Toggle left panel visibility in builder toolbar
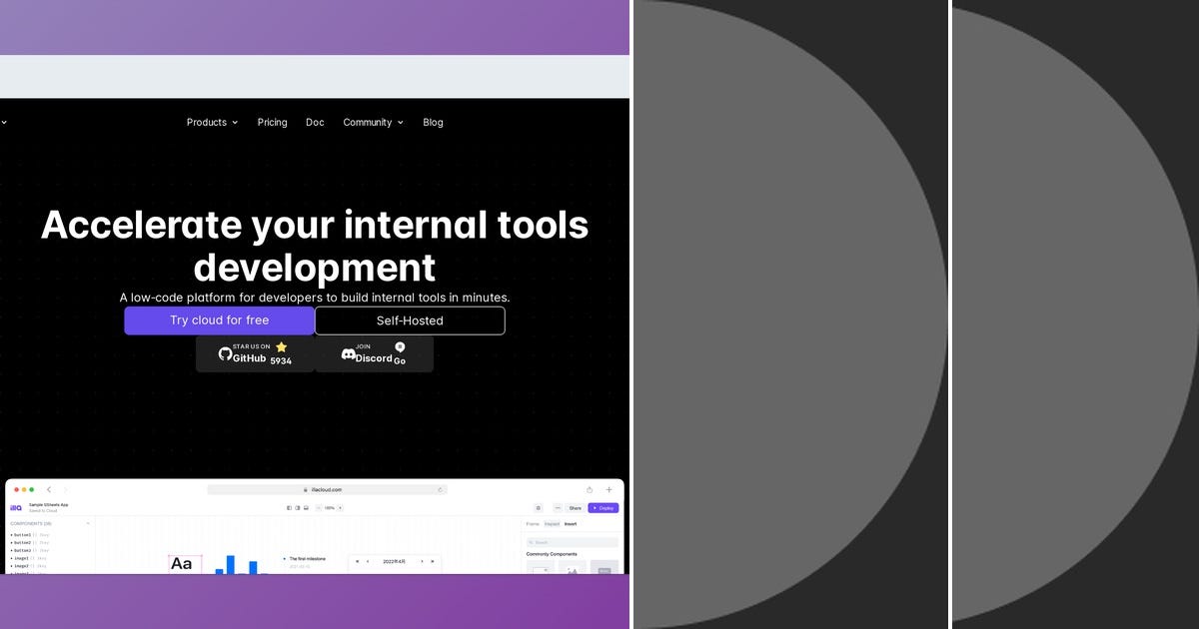This screenshot has height=629, width=1199. 289,507
